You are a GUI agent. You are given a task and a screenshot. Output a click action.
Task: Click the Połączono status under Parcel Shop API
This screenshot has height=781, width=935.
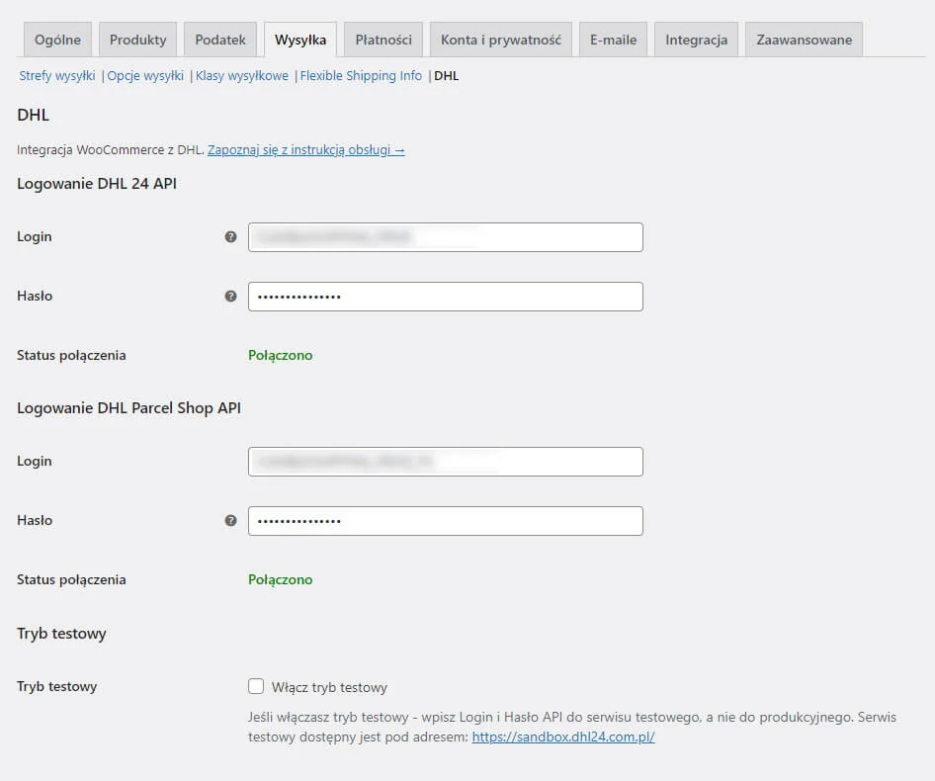[x=281, y=579]
